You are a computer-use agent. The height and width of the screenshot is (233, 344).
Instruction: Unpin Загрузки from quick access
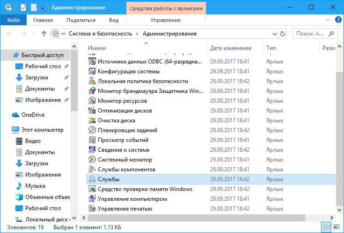tap(66, 78)
